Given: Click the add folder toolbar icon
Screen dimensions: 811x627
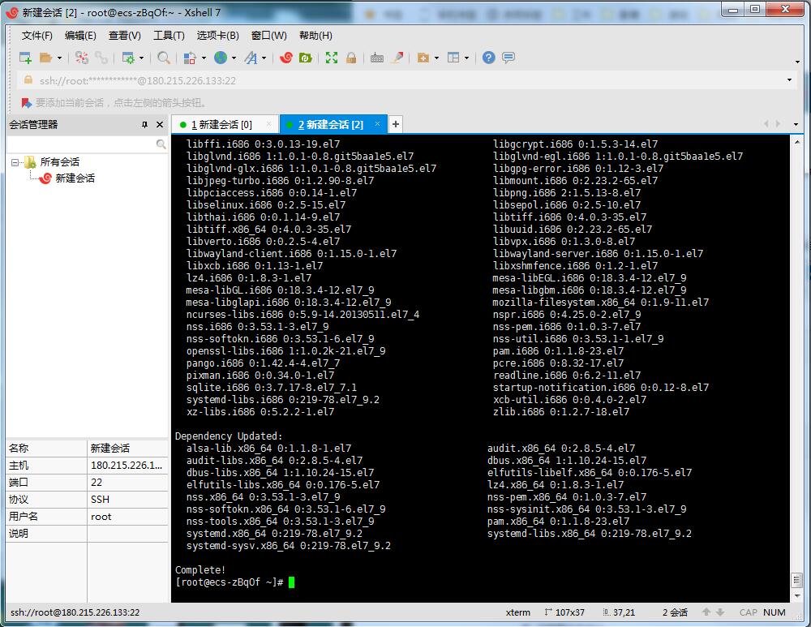Looking at the screenshot, I should click(x=423, y=58).
